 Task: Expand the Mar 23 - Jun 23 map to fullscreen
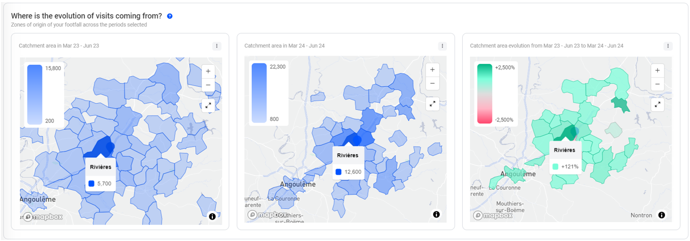click(x=208, y=105)
